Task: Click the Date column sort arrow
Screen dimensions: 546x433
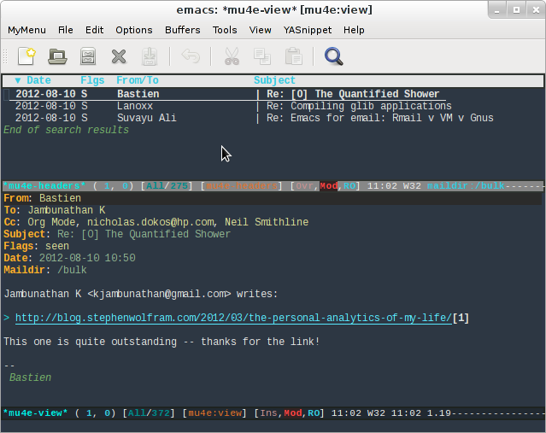Action: (18, 80)
